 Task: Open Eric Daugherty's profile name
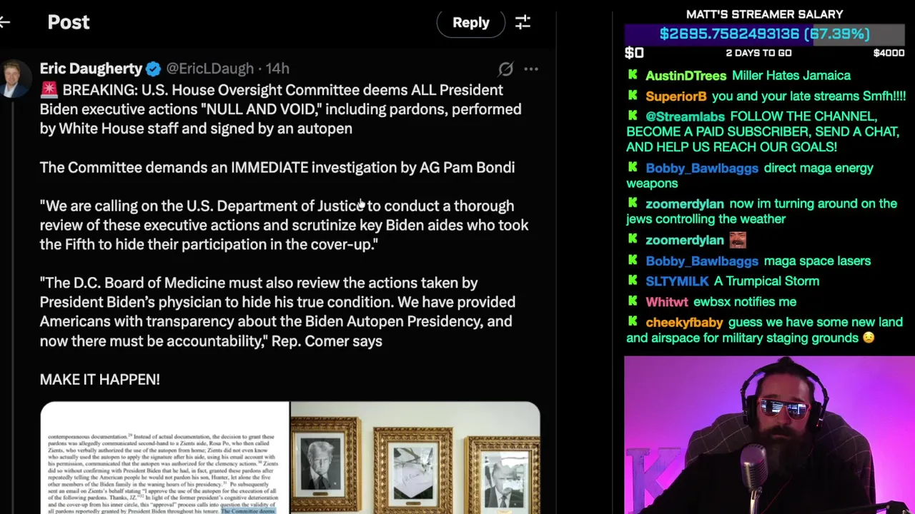point(91,69)
